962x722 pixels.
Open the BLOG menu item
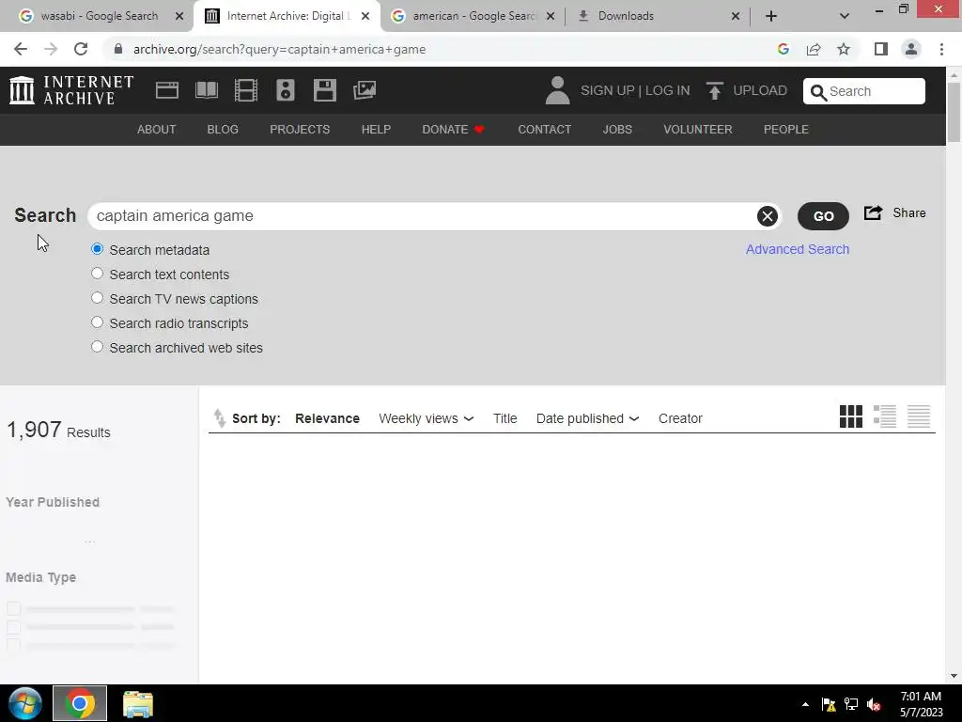[223, 130]
